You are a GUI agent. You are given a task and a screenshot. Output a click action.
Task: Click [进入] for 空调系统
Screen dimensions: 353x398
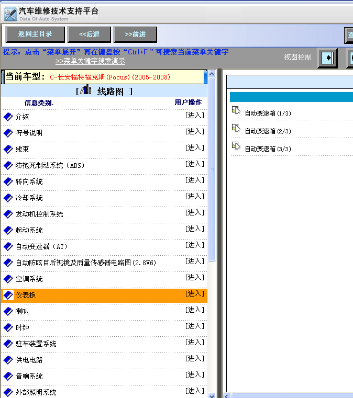coord(195,277)
